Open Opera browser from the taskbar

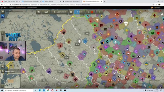point(52,90)
